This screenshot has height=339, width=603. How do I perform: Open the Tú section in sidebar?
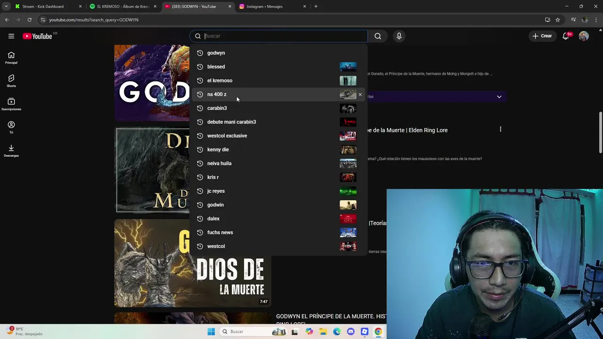tap(11, 127)
